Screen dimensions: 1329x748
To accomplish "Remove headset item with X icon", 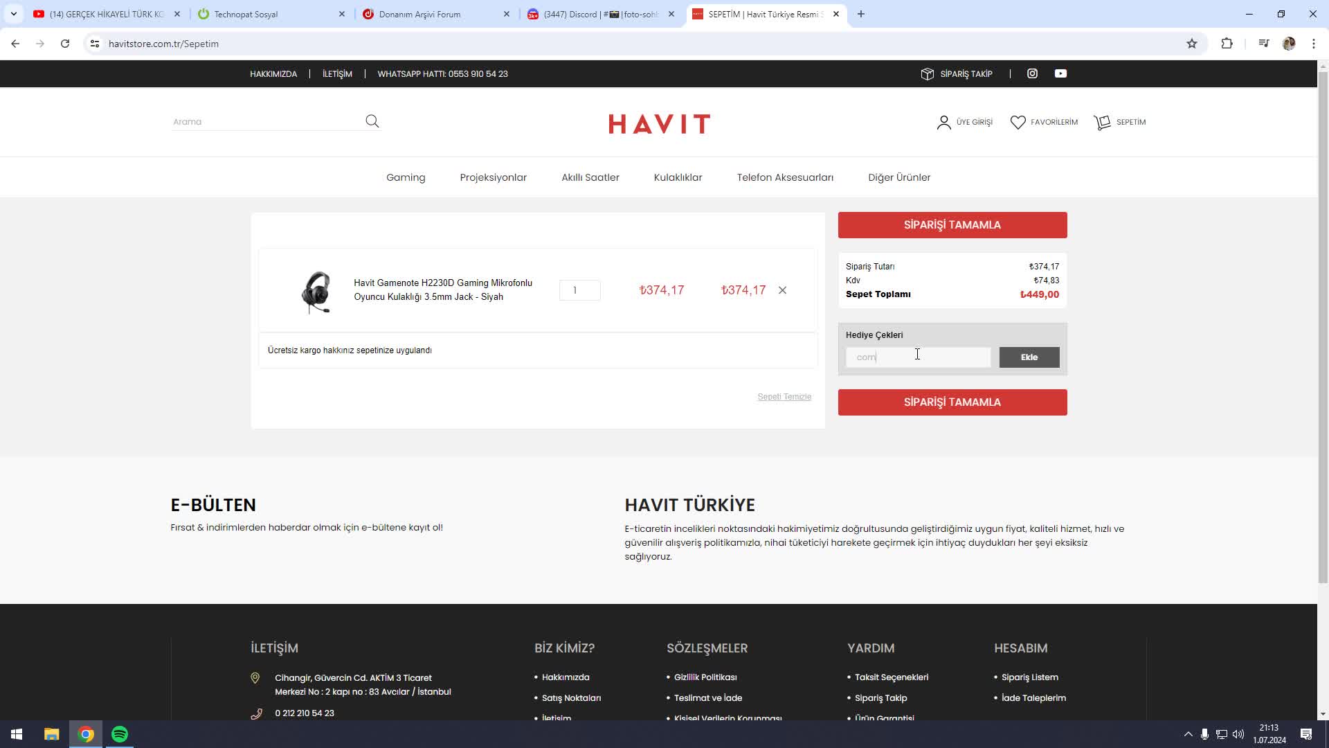I will 782,290.
